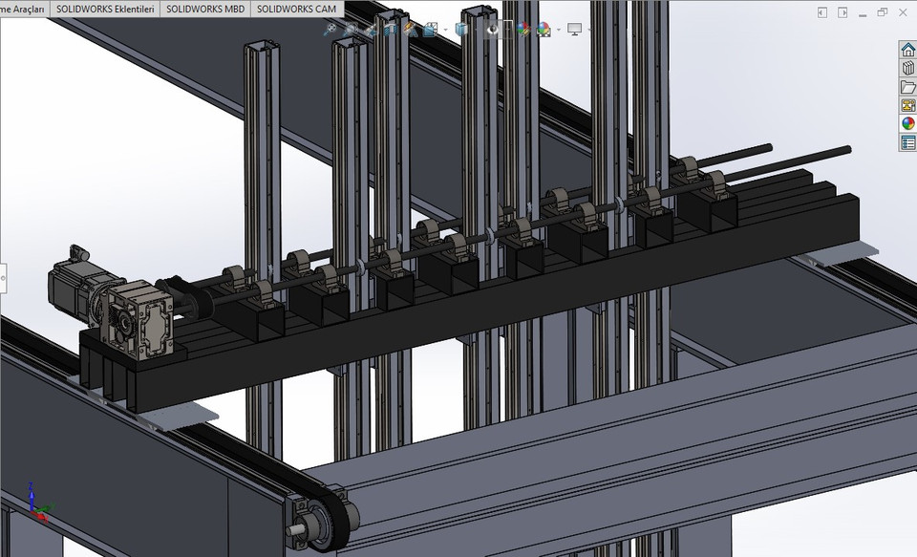This screenshot has width=917, height=557.
Task: Expand the View Settings dropdown arrow
Action: click(x=587, y=30)
